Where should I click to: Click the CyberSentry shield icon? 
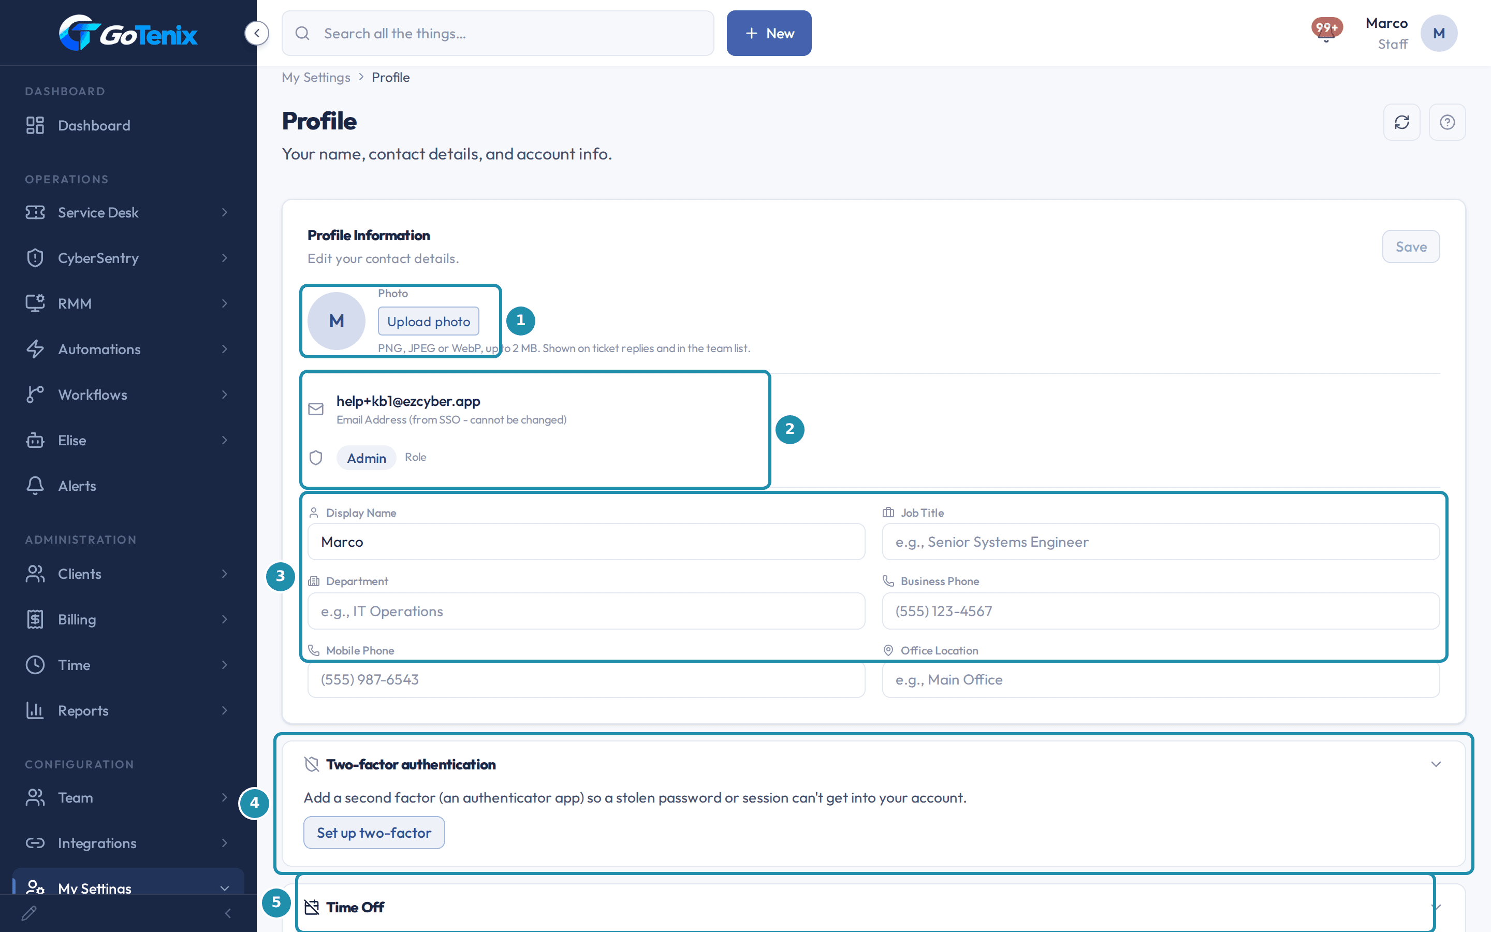pos(35,258)
